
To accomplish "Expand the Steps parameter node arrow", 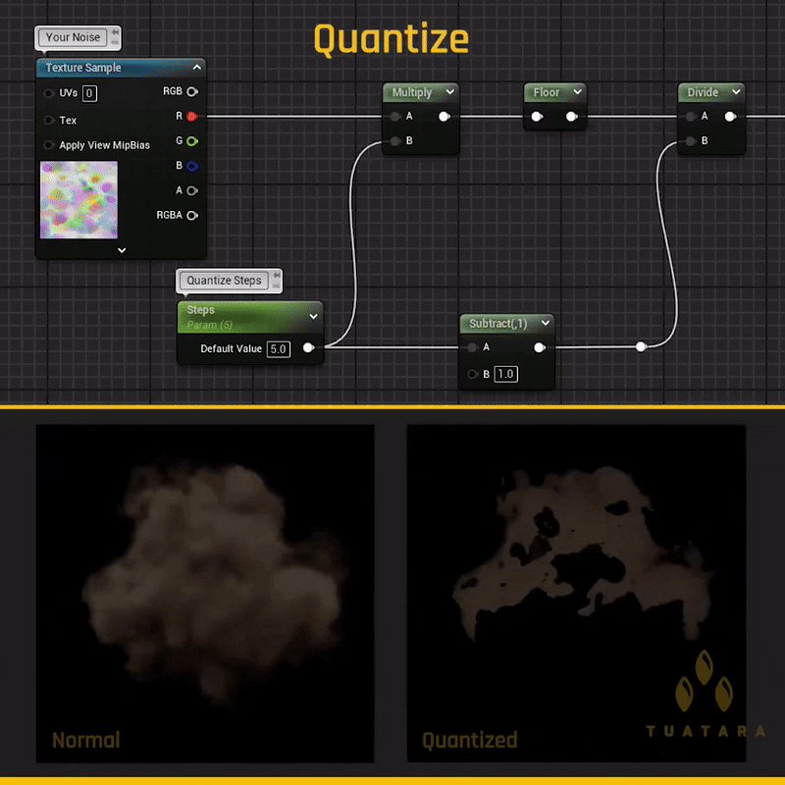I will [x=313, y=316].
